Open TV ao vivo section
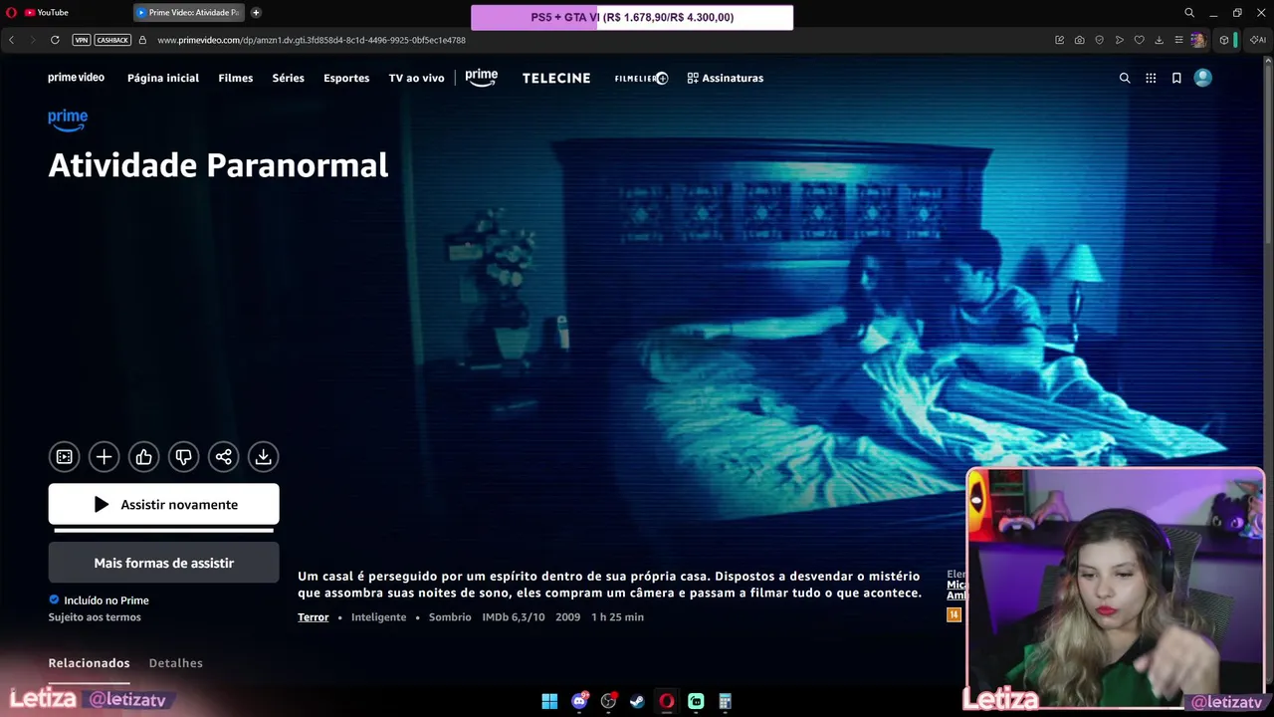Viewport: 1274px width, 717px height. 416,78
